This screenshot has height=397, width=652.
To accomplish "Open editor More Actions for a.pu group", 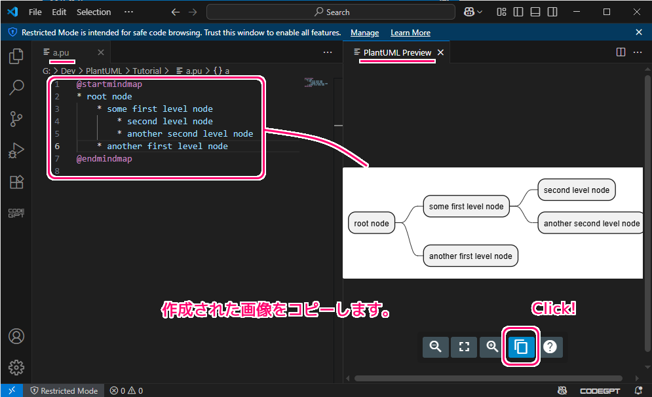I will point(328,52).
